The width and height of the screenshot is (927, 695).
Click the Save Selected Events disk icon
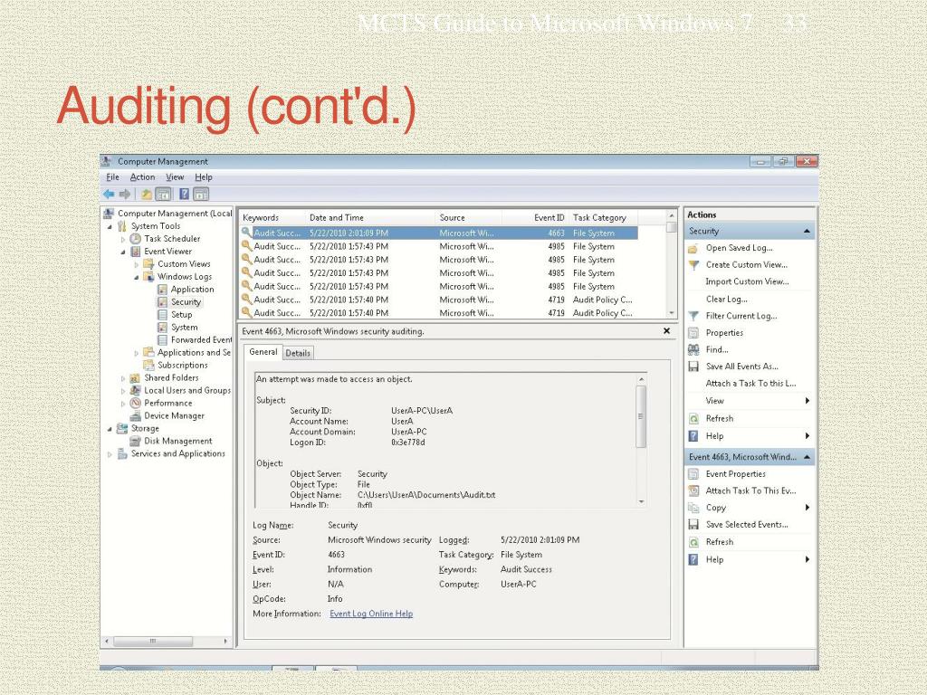point(693,524)
